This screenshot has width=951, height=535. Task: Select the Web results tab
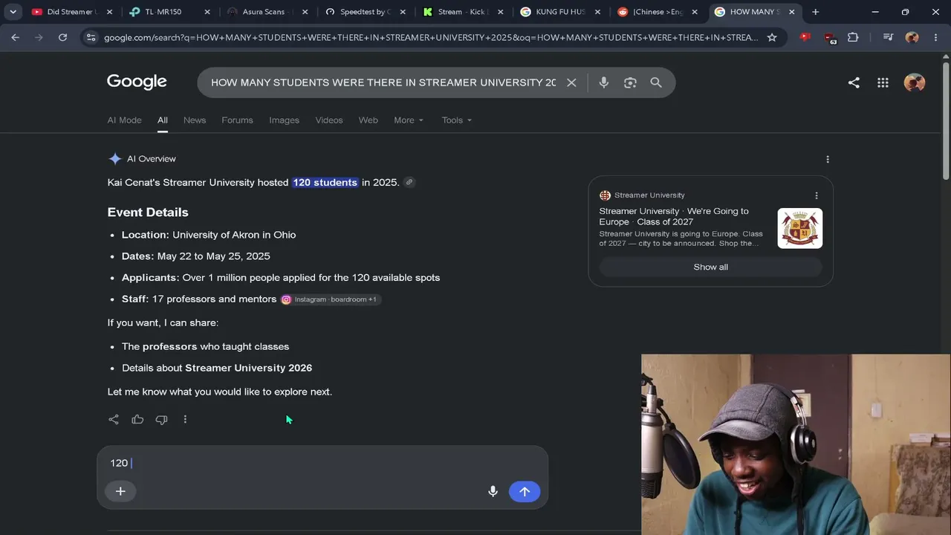point(369,120)
